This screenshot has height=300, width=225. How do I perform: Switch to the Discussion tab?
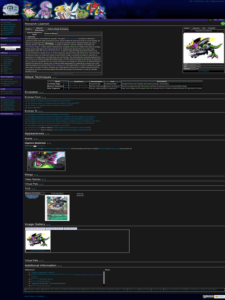35,20
